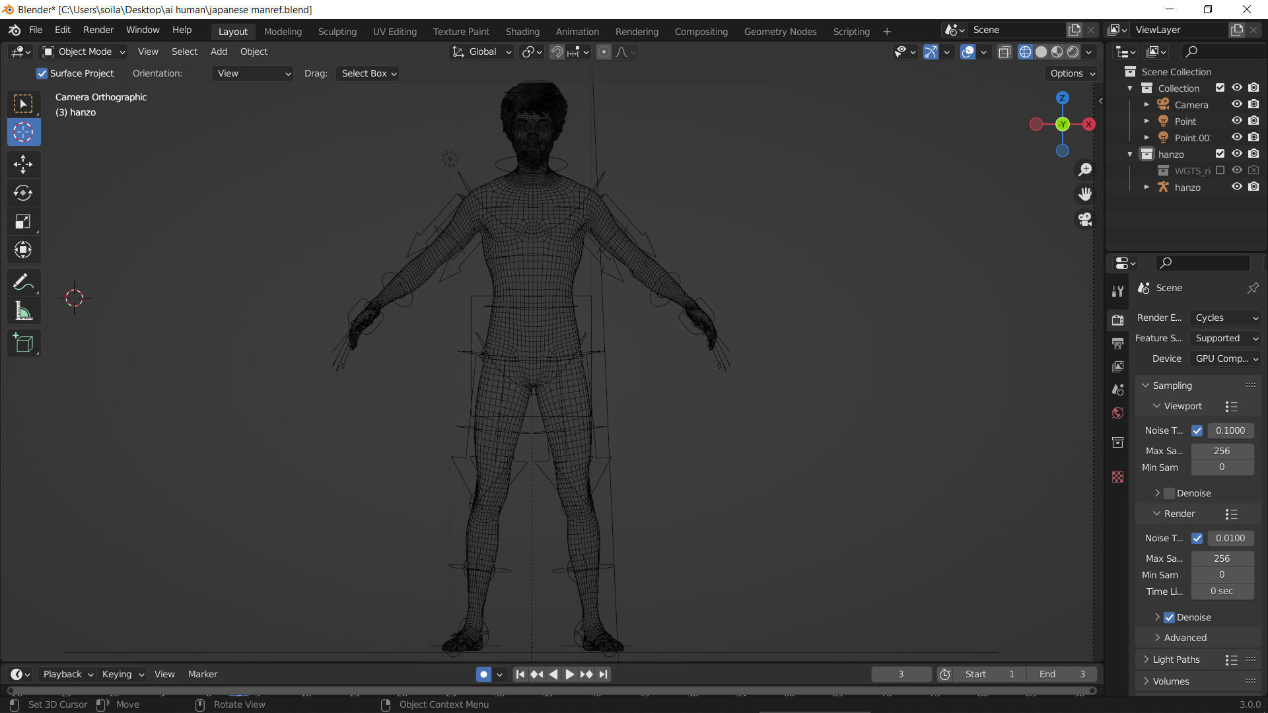1268x713 pixels.
Task: Hide the Point light in outliner
Action: (x=1237, y=121)
